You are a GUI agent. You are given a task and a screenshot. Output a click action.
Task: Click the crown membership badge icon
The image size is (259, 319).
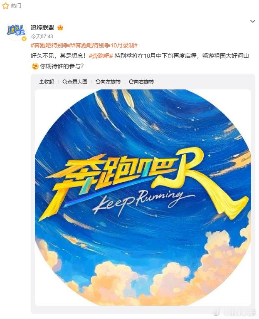tap(60, 27)
